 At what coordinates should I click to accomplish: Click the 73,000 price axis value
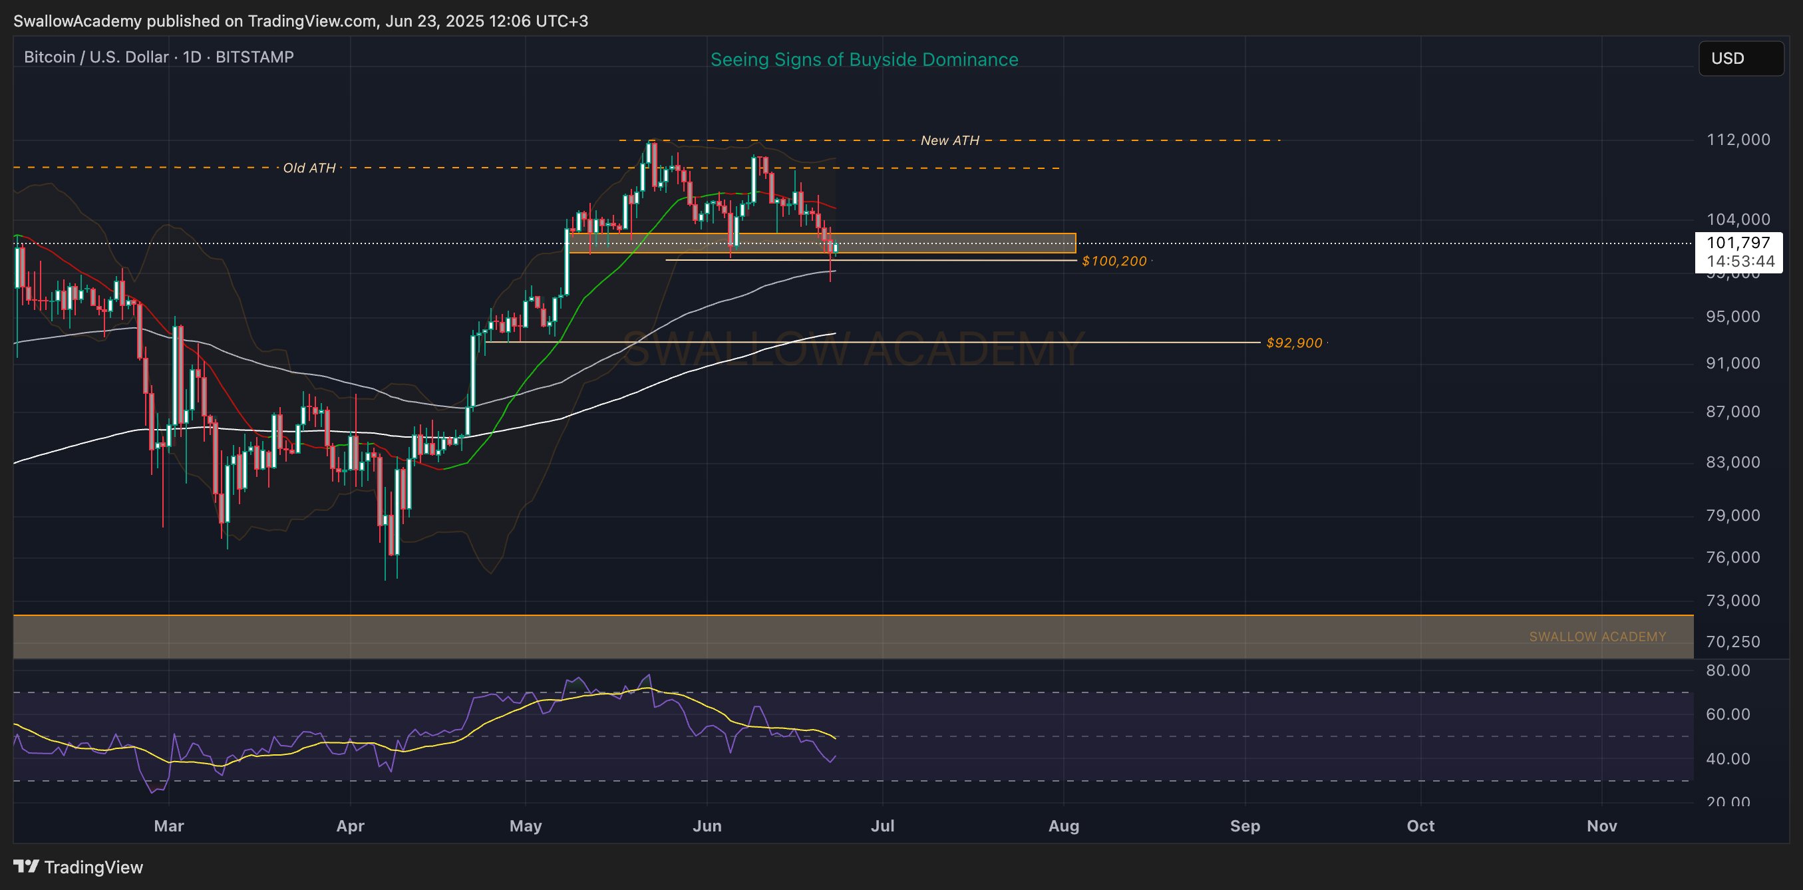point(1732,601)
